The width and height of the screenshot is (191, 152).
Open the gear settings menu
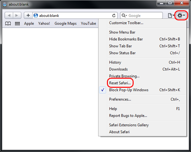coord(181,15)
